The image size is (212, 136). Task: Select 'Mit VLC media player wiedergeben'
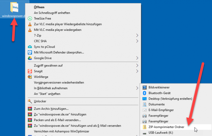(x=83, y=30)
